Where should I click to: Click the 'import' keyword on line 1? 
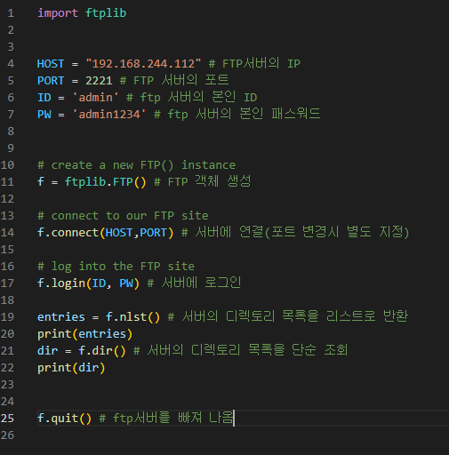coord(58,13)
